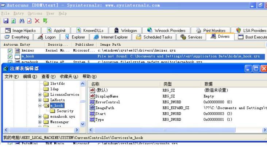
Task: Switch to the Image Hijacks tab
Action: (x=20, y=30)
